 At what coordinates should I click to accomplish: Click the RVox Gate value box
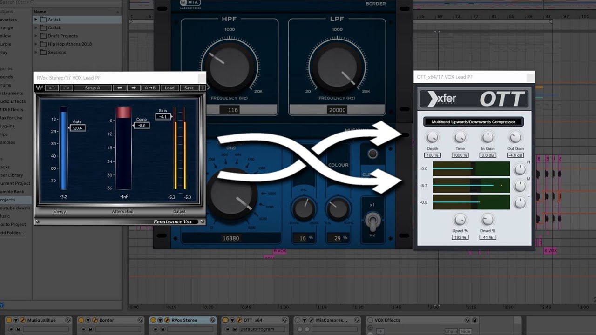(77, 128)
